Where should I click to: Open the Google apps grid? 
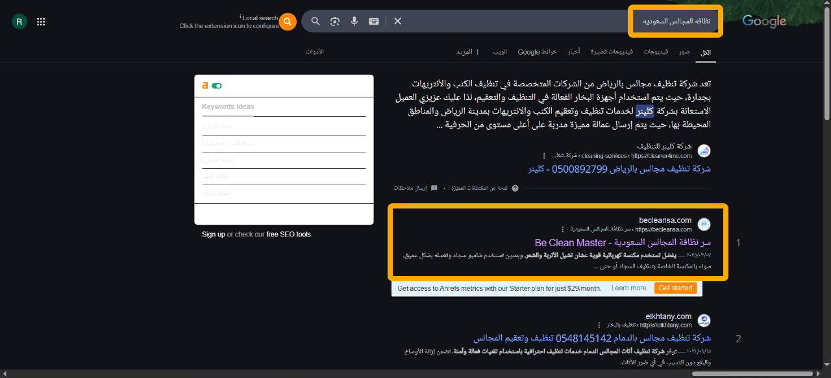[x=41, y=21]
